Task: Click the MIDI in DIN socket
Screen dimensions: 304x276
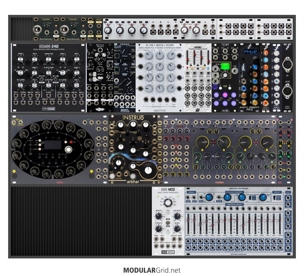Action: pos(287,65)
